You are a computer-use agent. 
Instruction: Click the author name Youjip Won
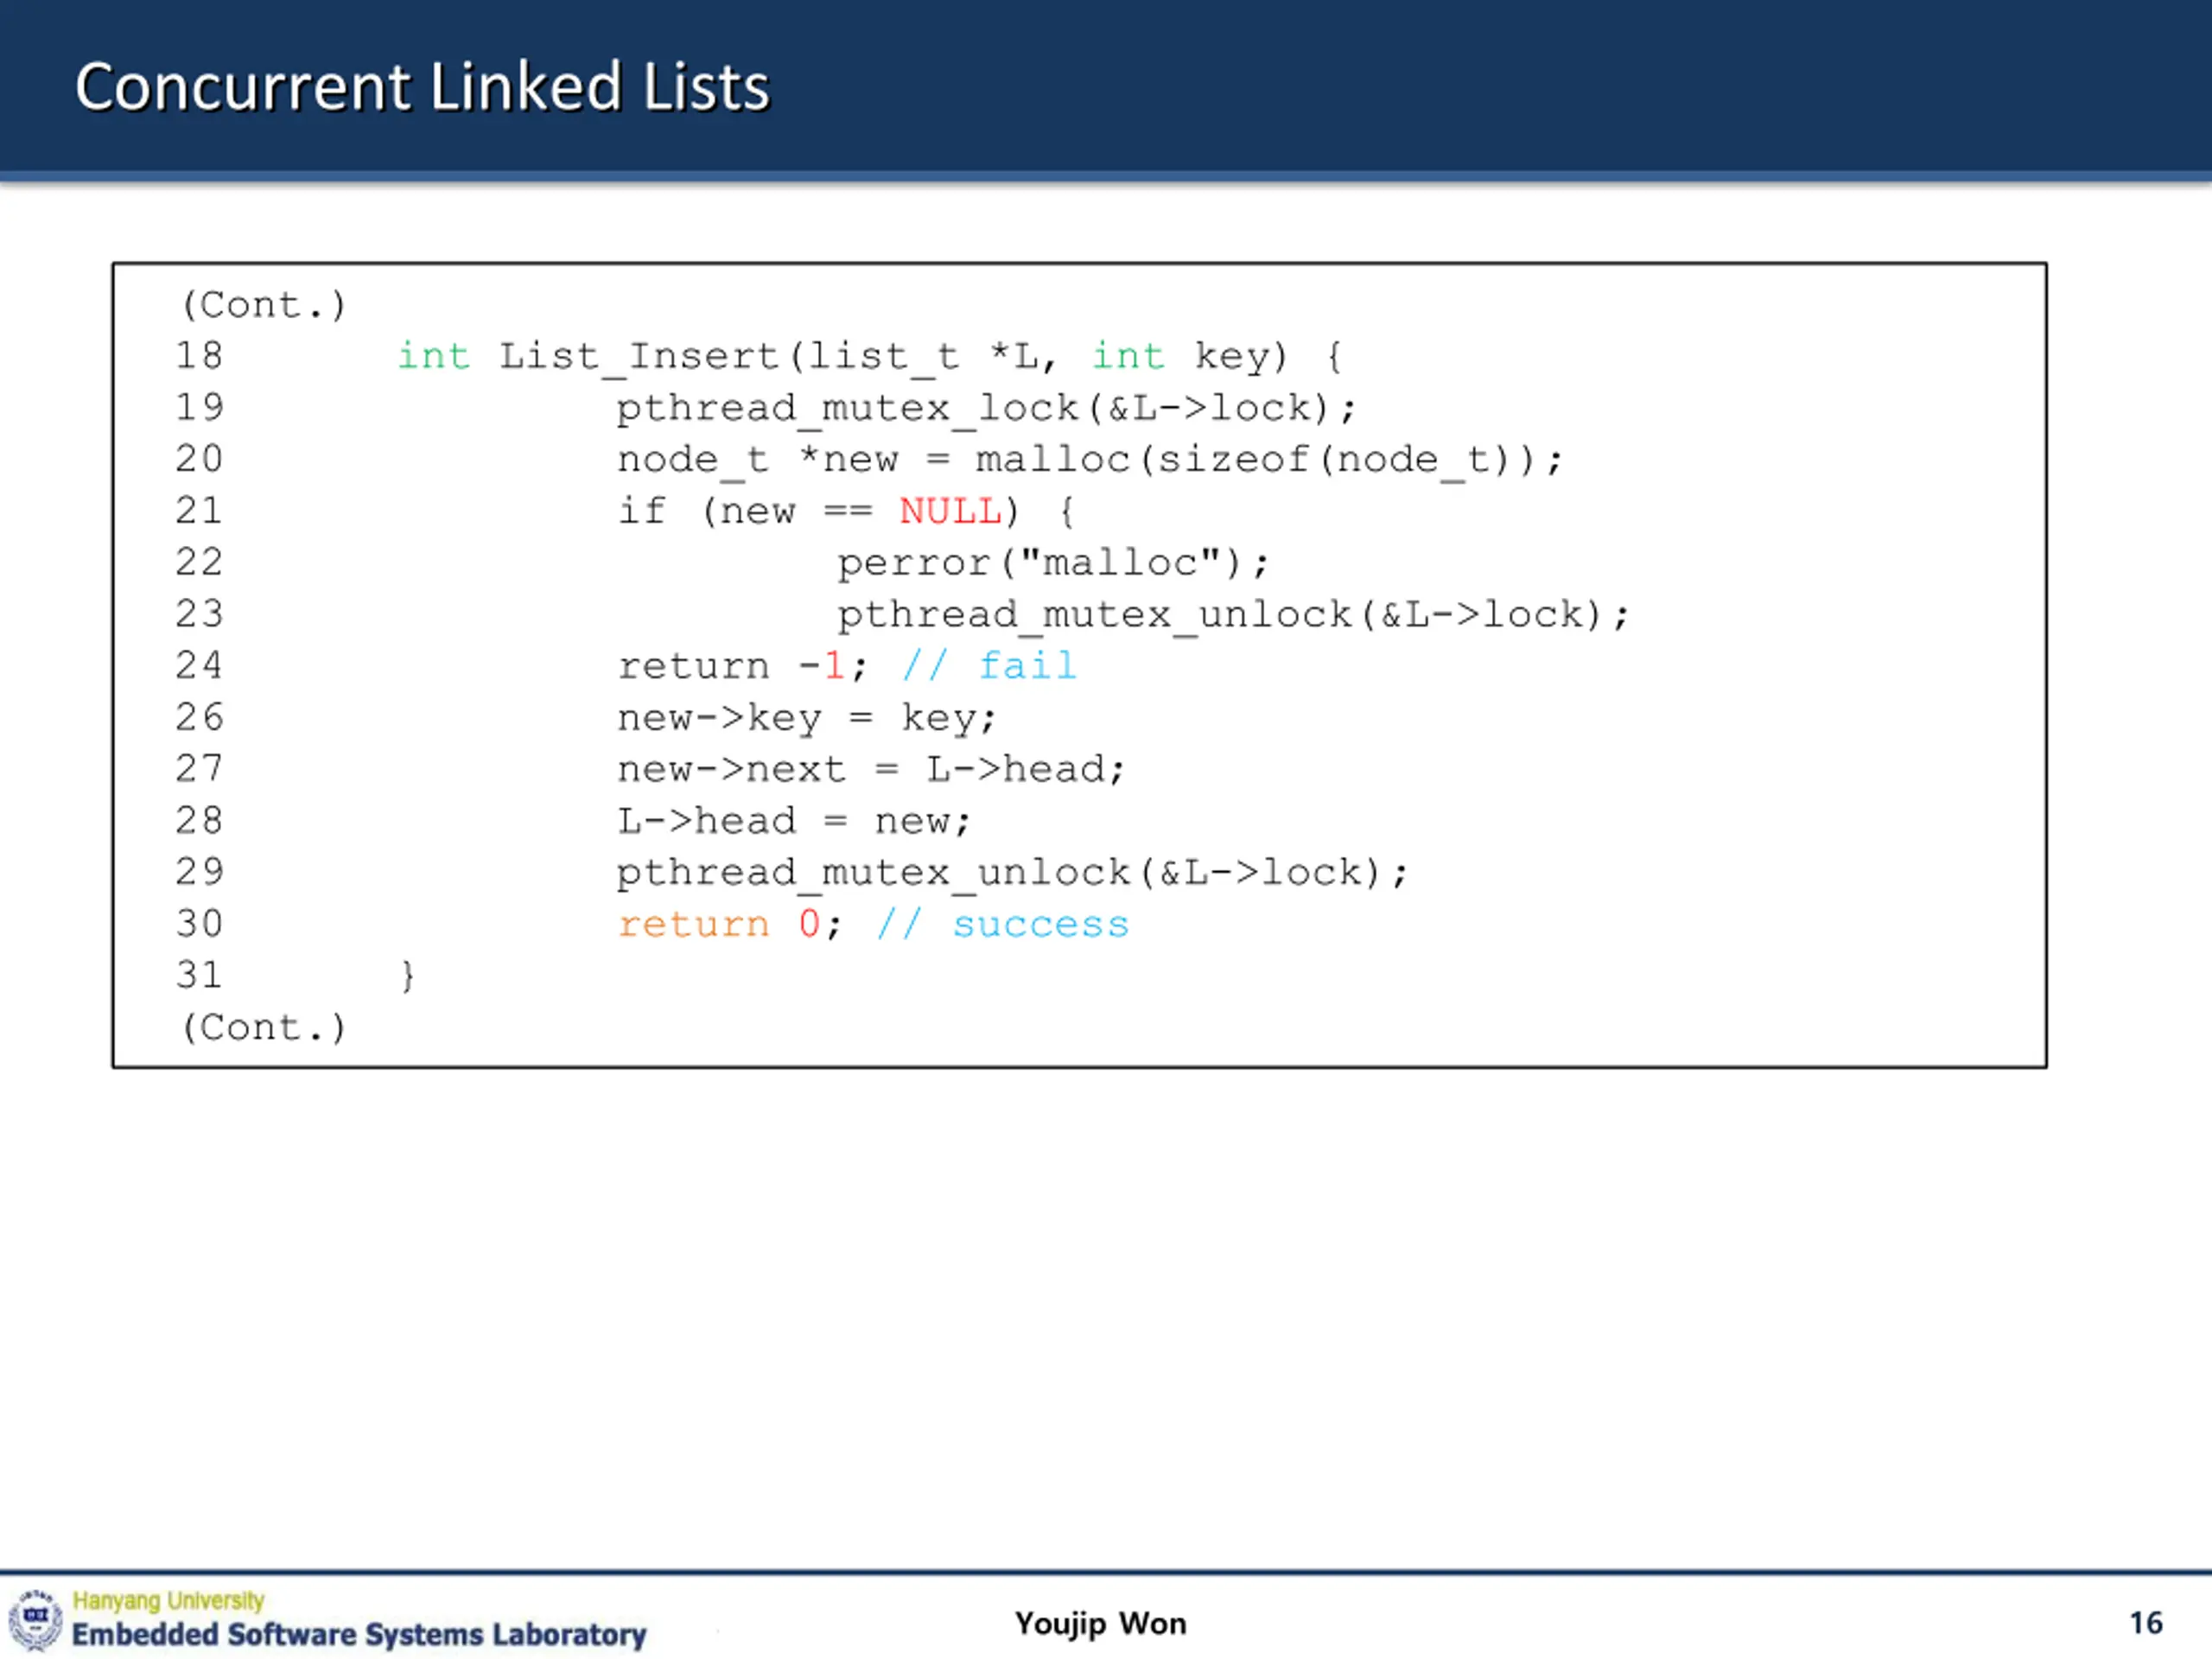point(1100,1622)
